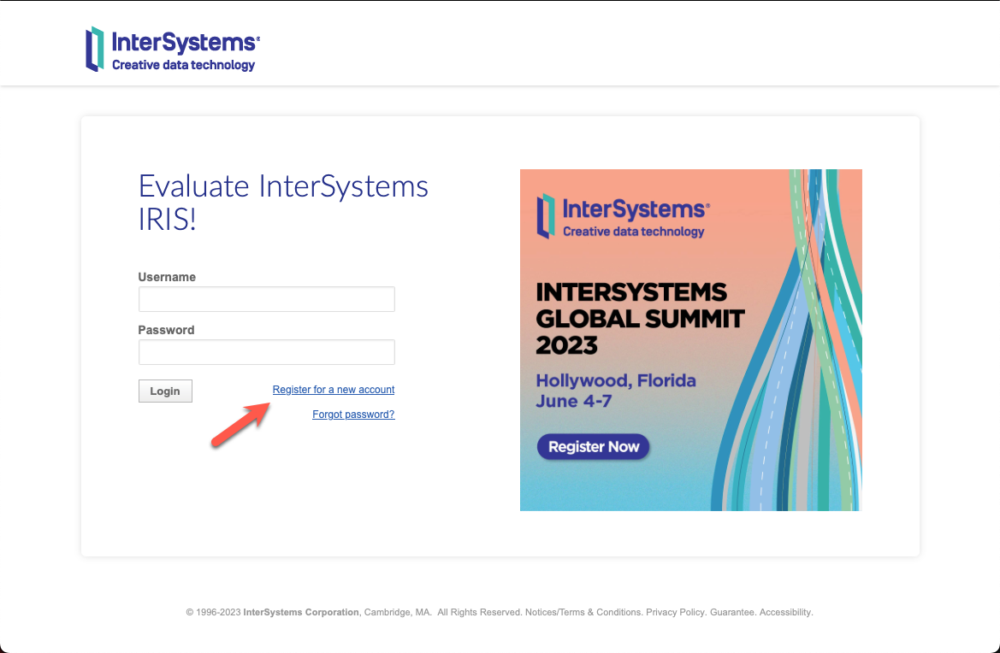
Task: Focus the Password input field
Action: coord(266,352)
